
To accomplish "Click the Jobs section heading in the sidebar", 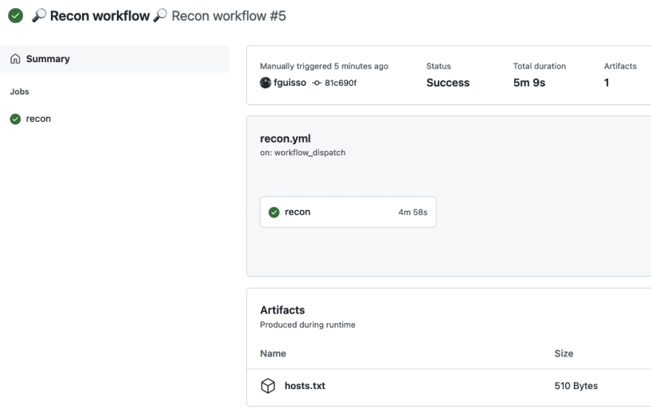I will [19, 92].
